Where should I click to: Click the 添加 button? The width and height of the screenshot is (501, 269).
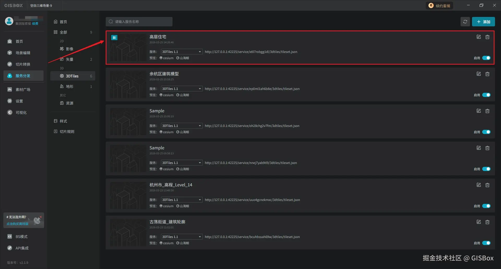pyautogui.click(x=483, y=22)
